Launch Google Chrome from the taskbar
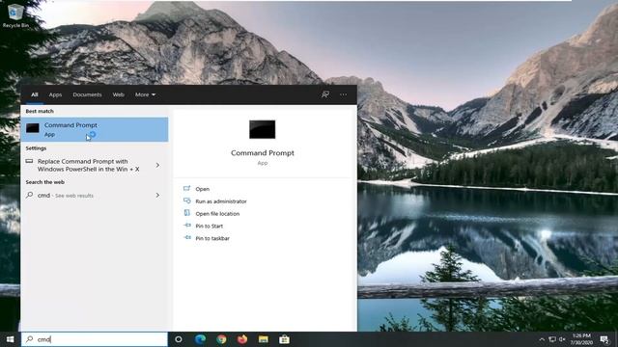Image resolution: width=618 pixels, height=347 pixels. tap(221, 339)
